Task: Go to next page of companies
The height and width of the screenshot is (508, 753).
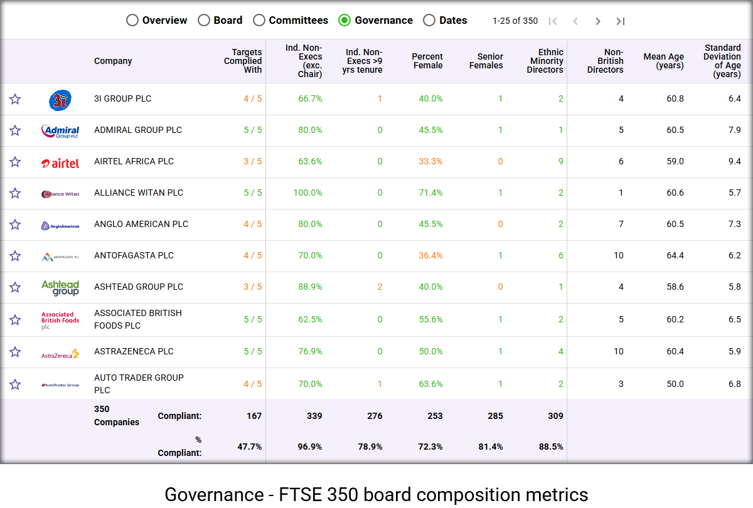Action: coord(598,21)
